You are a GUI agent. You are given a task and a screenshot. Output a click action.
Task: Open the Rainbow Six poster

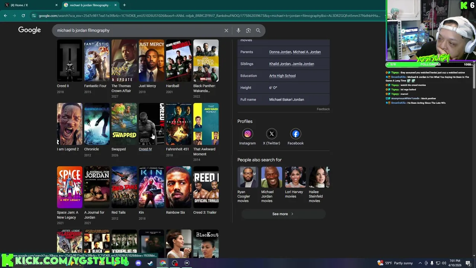[x=178, y=187]
